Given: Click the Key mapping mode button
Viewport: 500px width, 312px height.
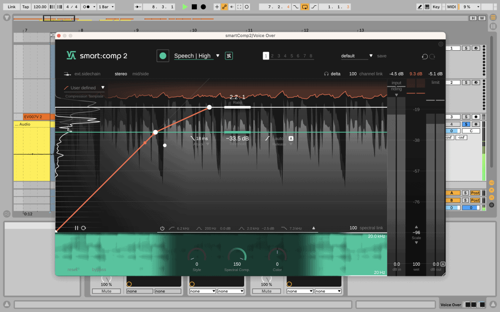Looking at the screenshot, I should click(x=436, y=6).
